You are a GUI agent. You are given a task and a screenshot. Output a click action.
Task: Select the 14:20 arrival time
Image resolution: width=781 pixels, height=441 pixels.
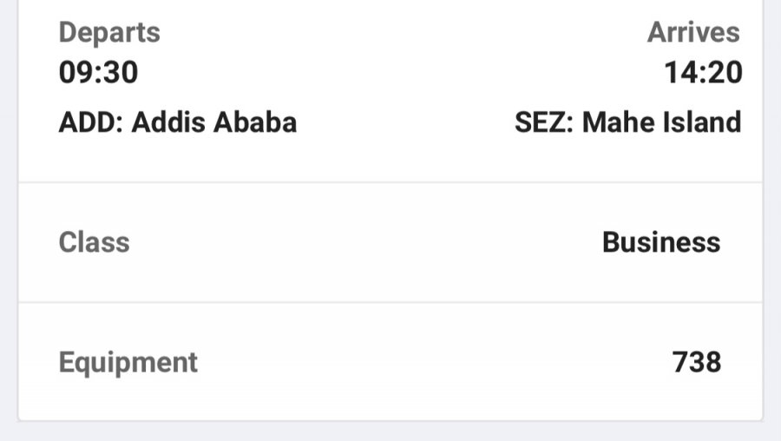click(704, 73)
